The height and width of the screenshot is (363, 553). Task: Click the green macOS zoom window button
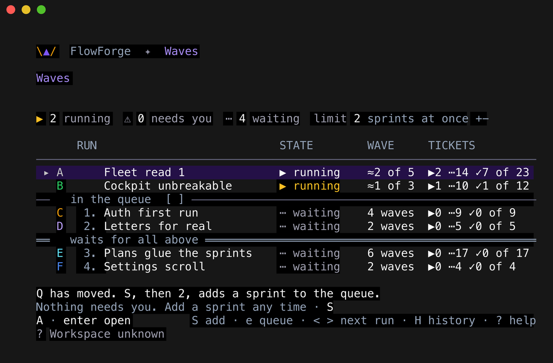point(41,10)
